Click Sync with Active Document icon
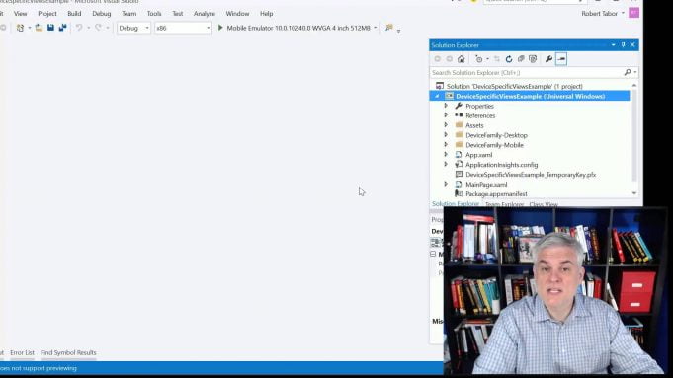 pyautogui.click(x=496, y=59)
